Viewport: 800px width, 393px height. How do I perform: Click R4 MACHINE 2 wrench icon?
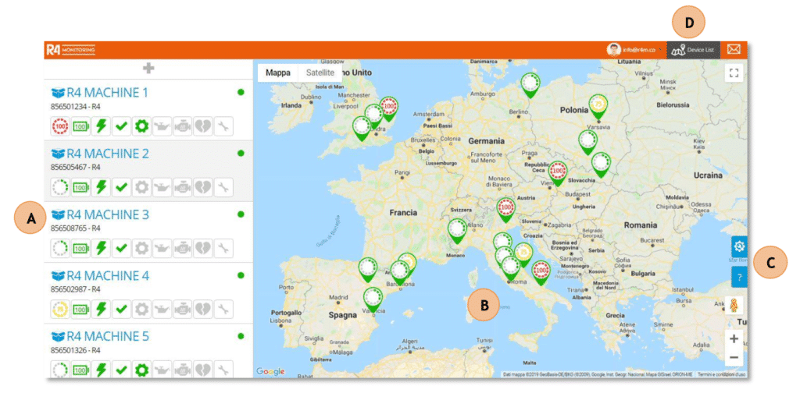click(x=223, y=187)
